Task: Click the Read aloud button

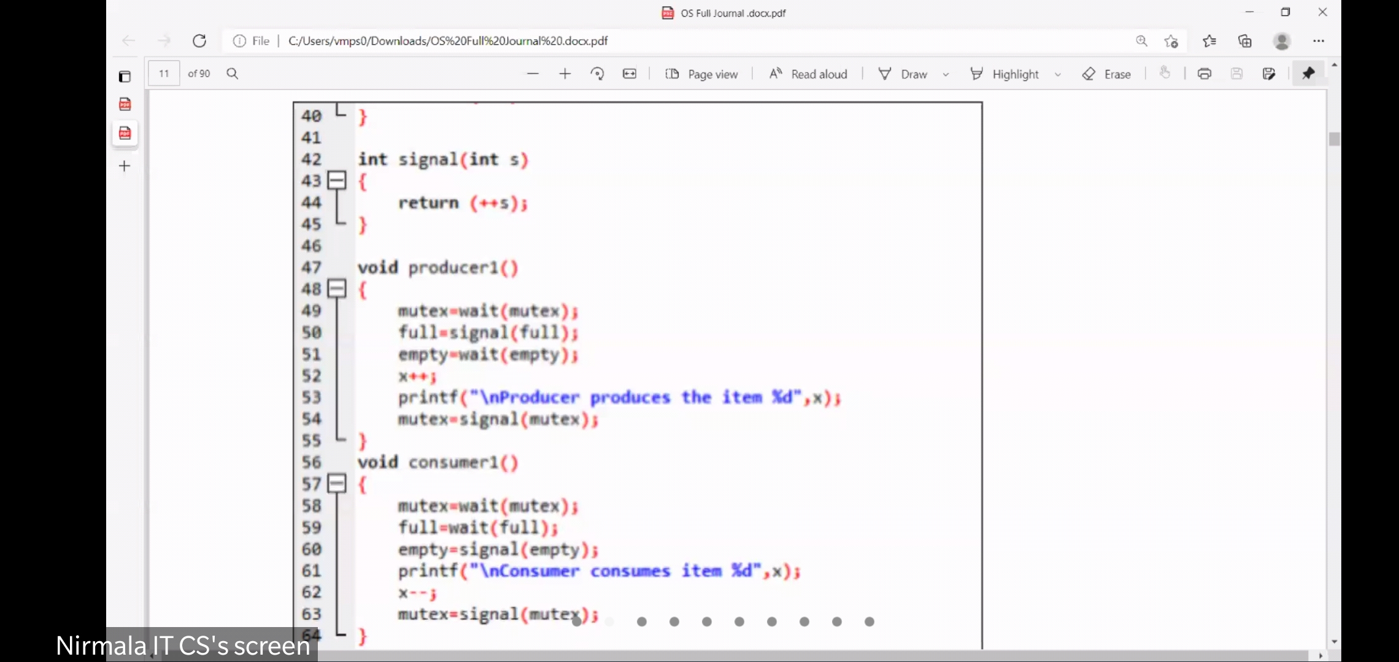Action: pos(808,74)
